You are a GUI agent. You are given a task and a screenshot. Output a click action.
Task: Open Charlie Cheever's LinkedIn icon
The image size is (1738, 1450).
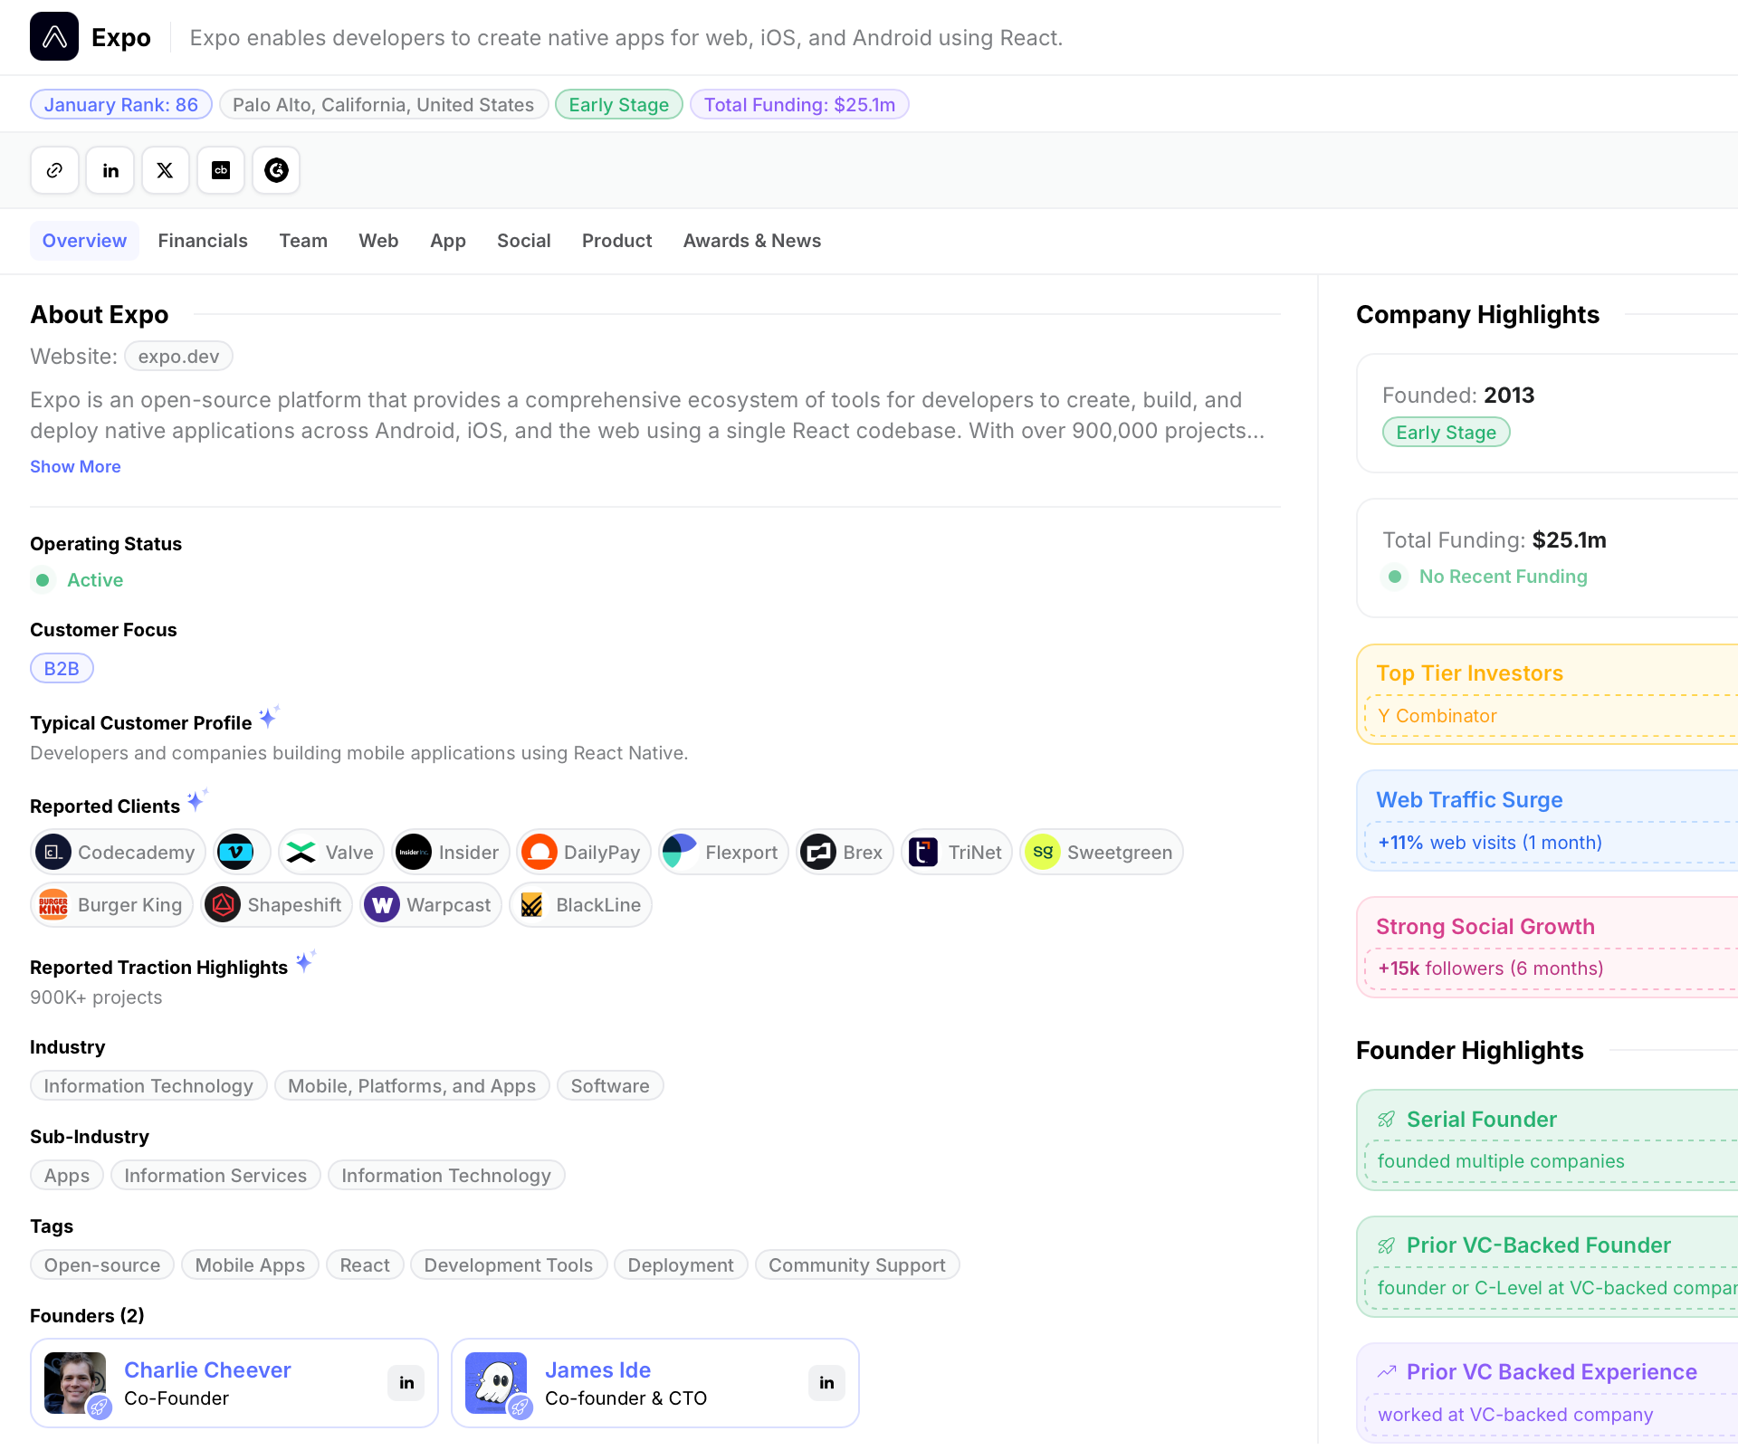(x=406, y=1383)
